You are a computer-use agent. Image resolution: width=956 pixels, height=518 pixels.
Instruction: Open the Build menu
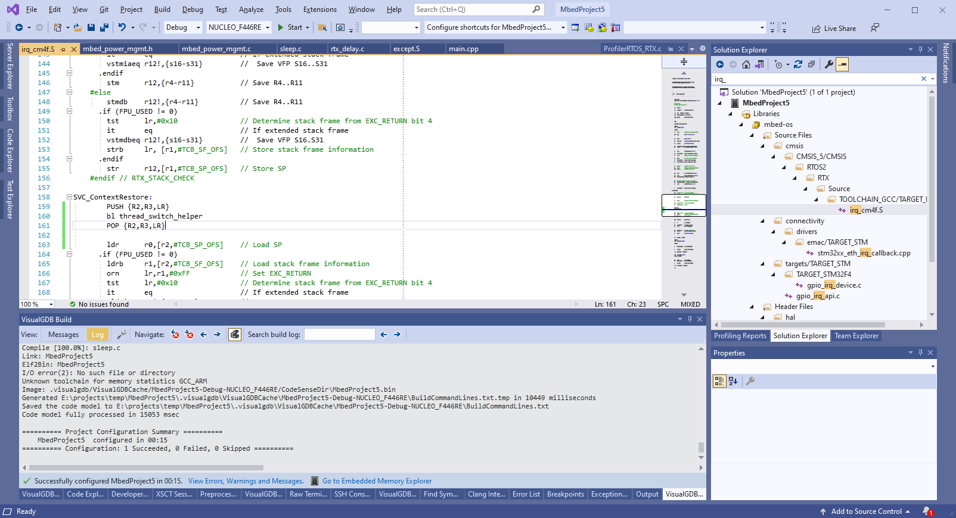[x=162, y=10]
